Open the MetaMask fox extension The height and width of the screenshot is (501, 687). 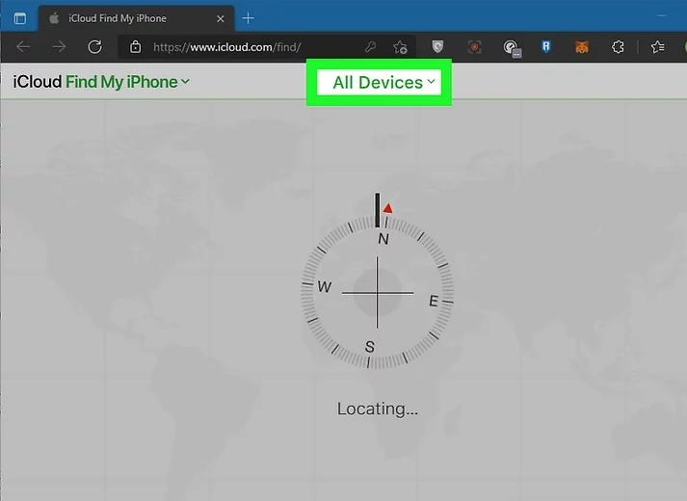click(581, 46)
